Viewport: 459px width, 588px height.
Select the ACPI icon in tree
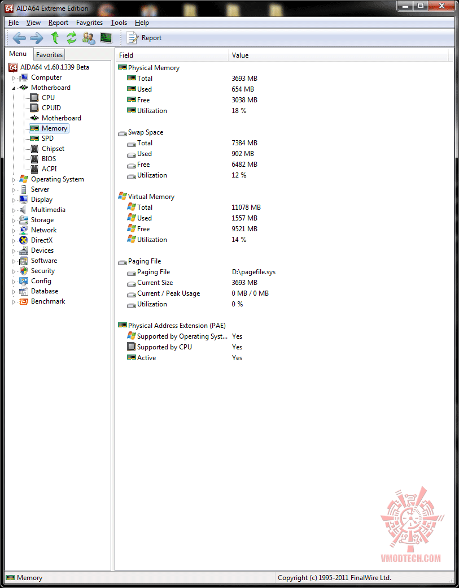pyautogui.click(x=34, y=168)
